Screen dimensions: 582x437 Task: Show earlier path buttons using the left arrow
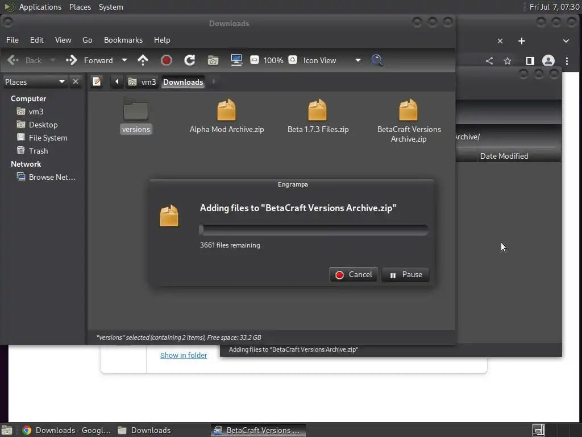[x=117, y=81]
